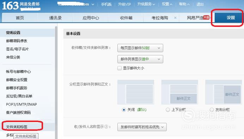Open the 发邮件时填写的姓名优先 dropdown
Viewport: 244px width, 139px height.
pos(142,127)
